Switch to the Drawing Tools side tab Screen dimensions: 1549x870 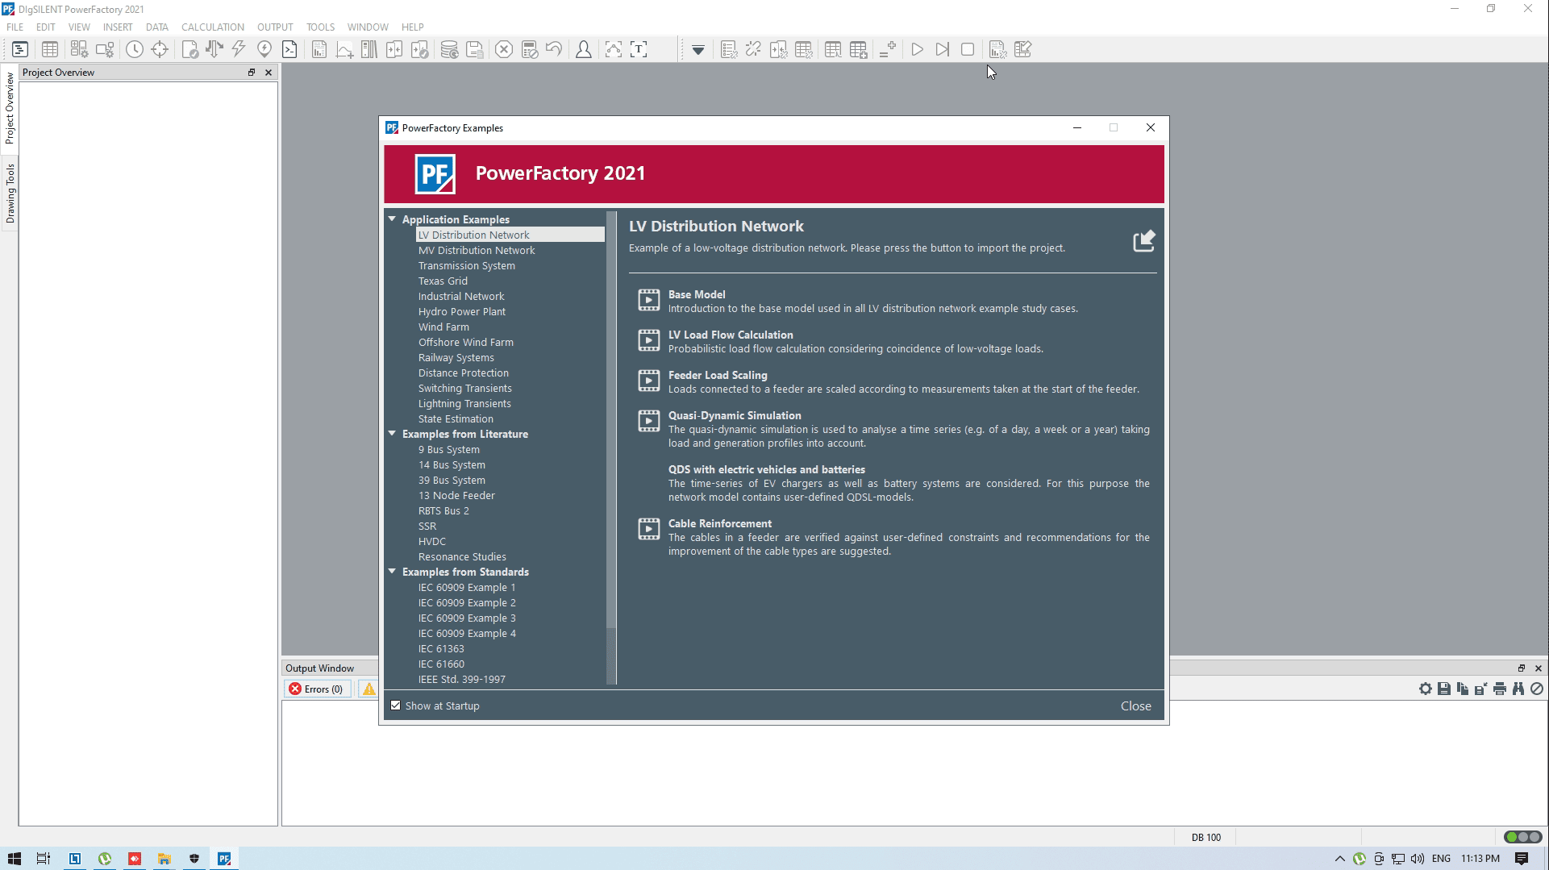pyautogui.click(x=10, y=194)
